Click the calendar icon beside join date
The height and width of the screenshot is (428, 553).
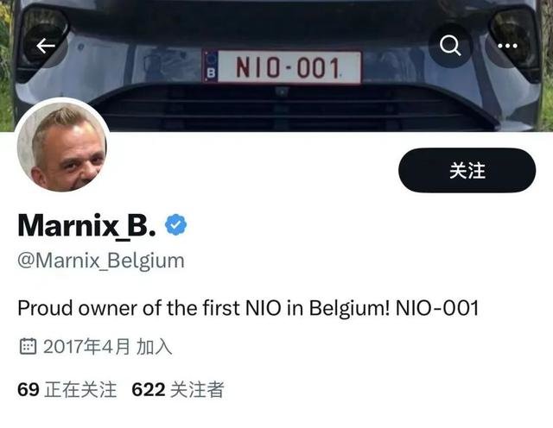(x=28, y=346)
